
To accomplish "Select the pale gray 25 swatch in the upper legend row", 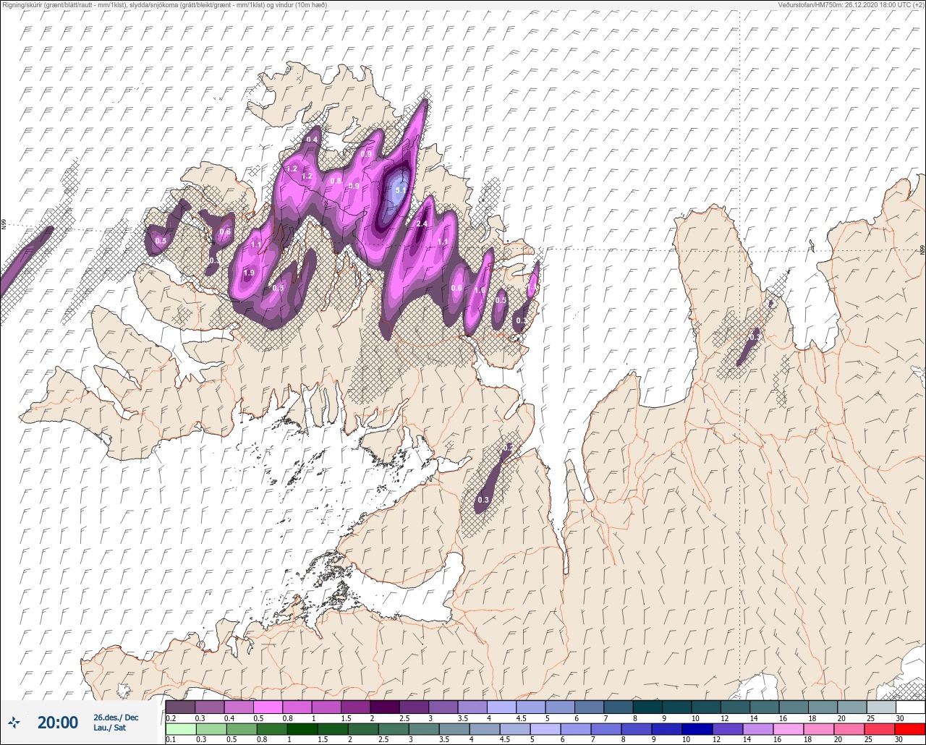I will 881,707.
